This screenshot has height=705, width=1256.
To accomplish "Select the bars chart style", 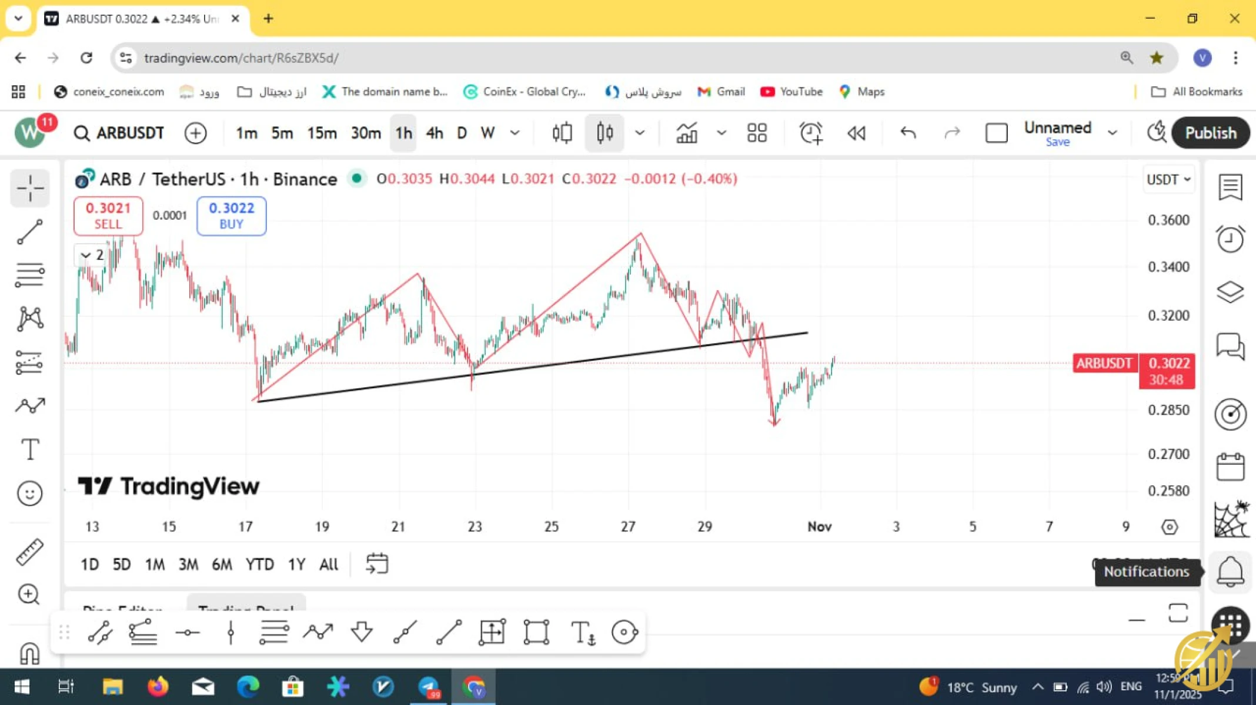I will pyautogui.click(x=562, y=133).
